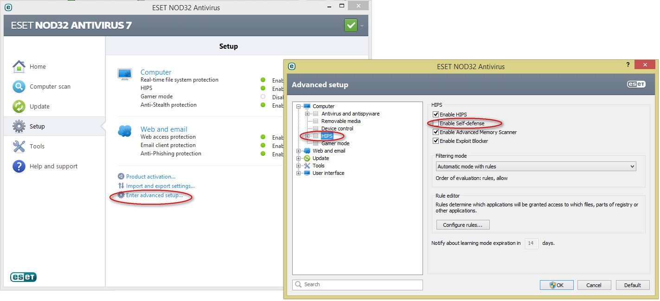Viewport: 660px width, 301px height.
Task: Click the ESET eye icon in main title bar
Action: coord(8,7)
